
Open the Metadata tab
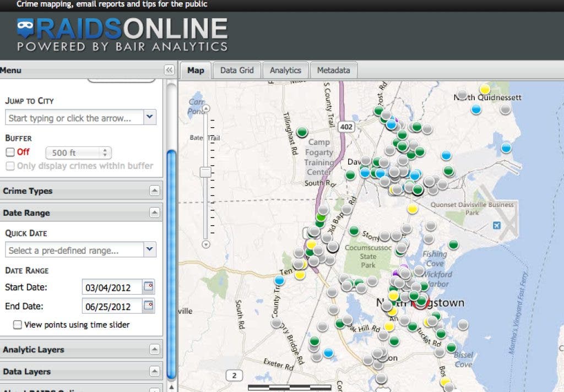[x=333, y=70]
